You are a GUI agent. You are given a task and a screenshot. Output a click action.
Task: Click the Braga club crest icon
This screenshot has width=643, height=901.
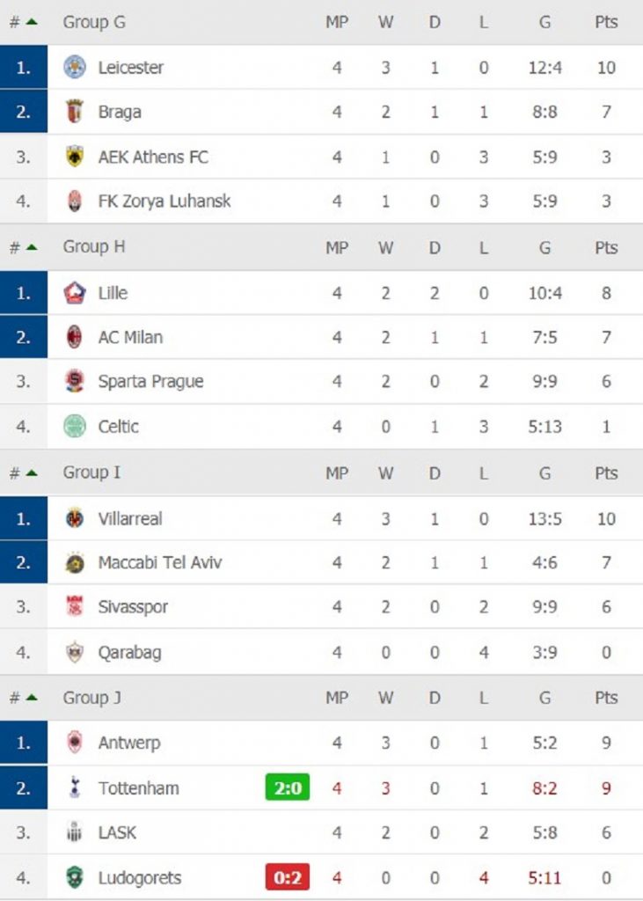pyautogui.click(x=75, y=112)
